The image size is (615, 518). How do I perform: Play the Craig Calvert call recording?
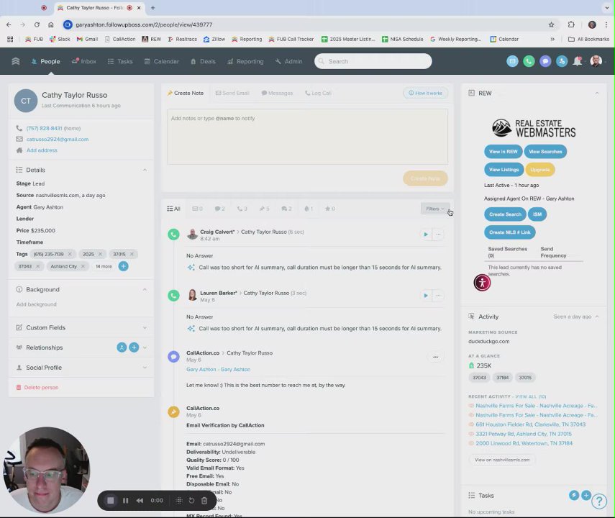[426, 235]
